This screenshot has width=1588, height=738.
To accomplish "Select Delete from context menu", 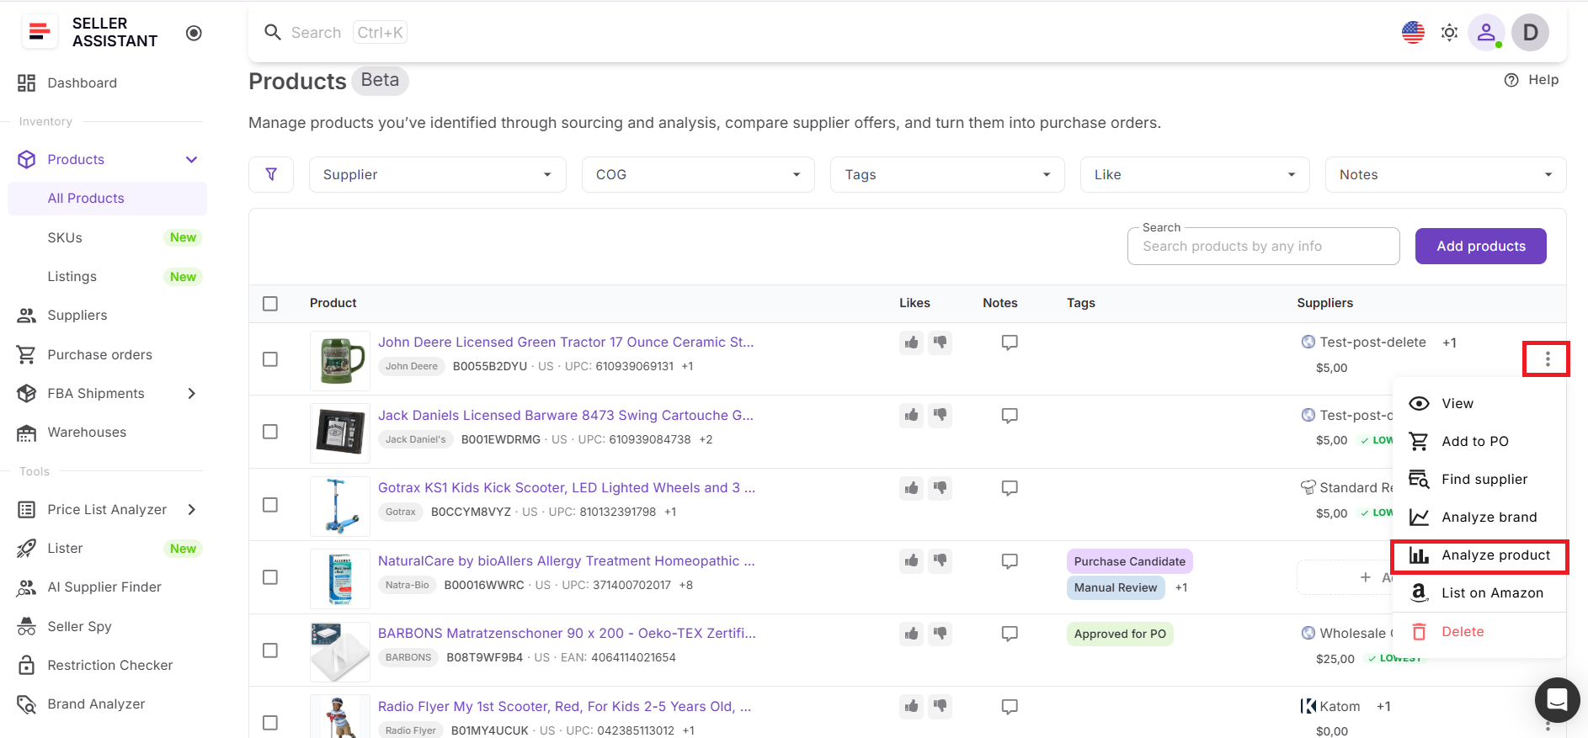I will pyautogui.click(x=1479, y=632).
